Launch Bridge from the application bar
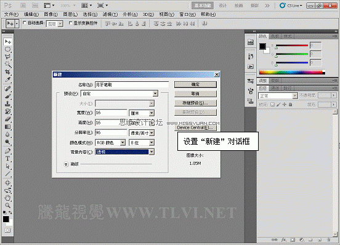Viewport: 340px width, 245px height. (23, 6)
